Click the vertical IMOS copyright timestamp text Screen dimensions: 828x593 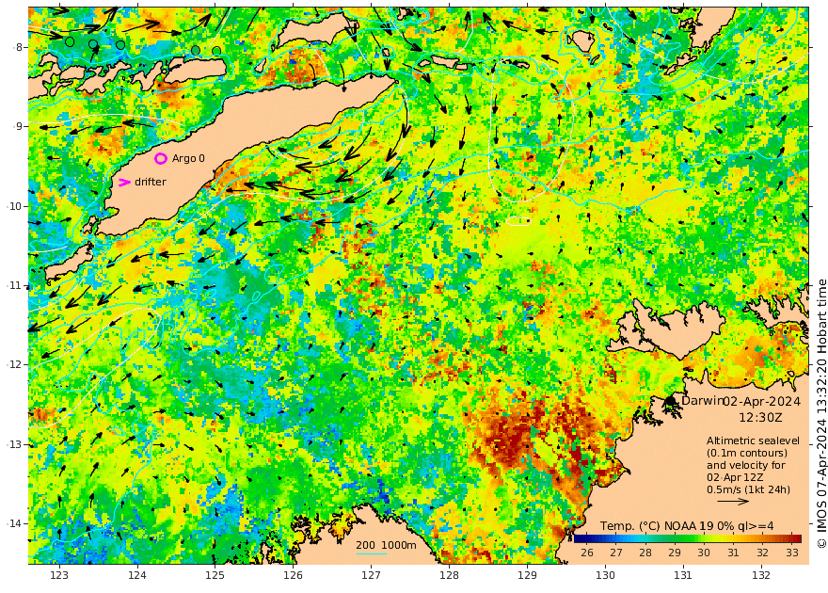tap(821, 413)
